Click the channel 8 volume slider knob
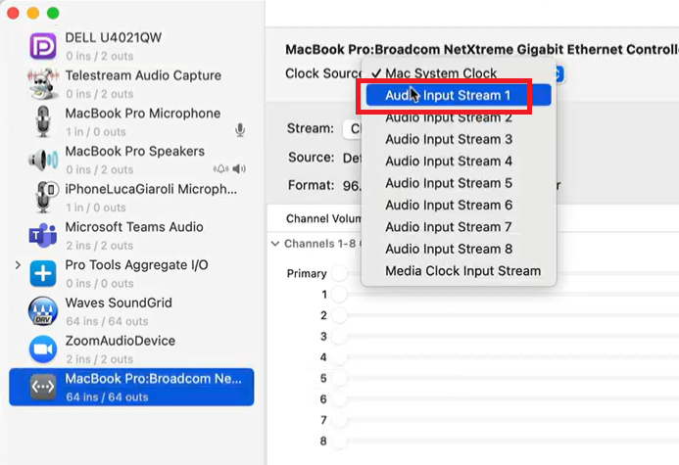The width and height of the screenshot is (679, 465). tap(339, 442)
